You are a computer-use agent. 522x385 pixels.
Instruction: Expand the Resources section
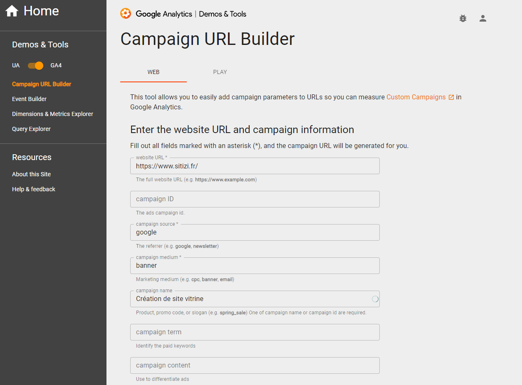tap(32, 157)
